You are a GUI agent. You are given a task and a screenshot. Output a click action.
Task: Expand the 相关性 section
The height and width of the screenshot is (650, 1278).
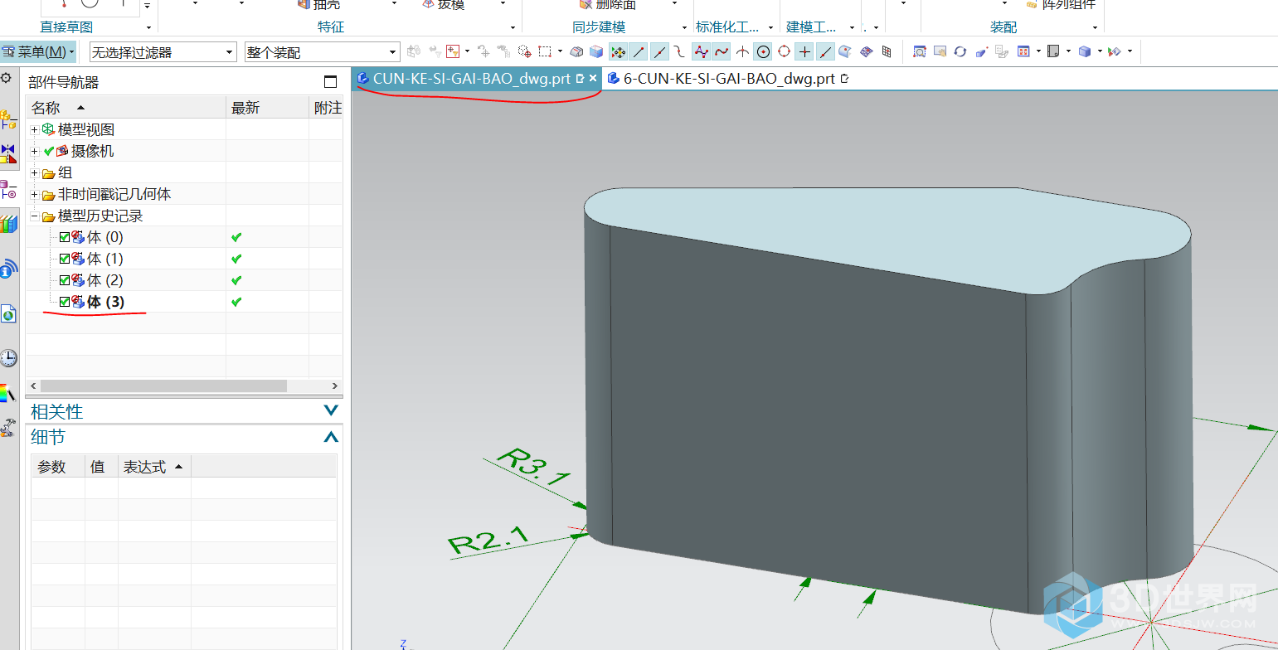click(x=331, y=411)
